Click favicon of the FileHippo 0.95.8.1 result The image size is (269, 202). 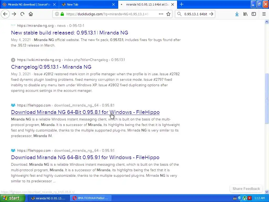click(13, 105)
